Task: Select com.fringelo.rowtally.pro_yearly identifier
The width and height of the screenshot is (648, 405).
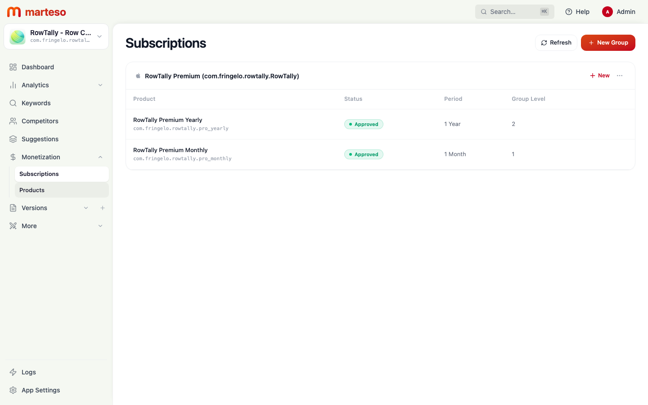Action: [x=181, y=129]
